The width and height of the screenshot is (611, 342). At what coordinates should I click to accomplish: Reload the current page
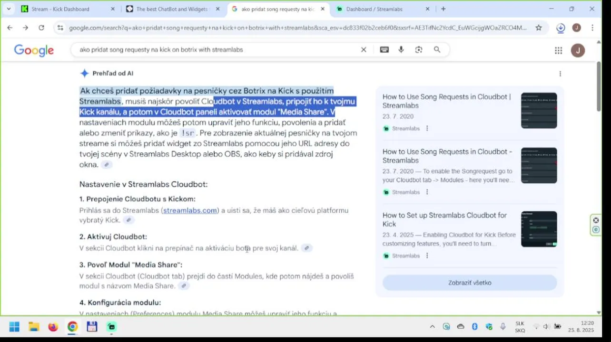point(41,28)
